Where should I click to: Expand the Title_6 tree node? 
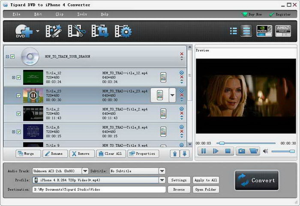coord(13,132)
